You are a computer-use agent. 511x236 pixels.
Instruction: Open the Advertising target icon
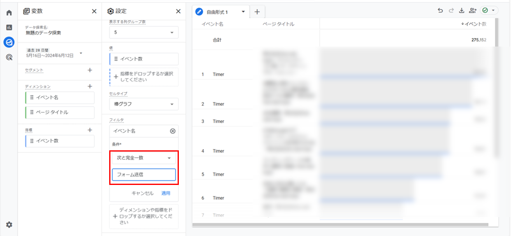[x=9, y=57]
